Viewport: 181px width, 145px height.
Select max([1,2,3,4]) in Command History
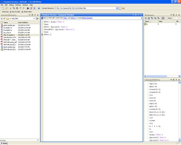pos(157,115)
